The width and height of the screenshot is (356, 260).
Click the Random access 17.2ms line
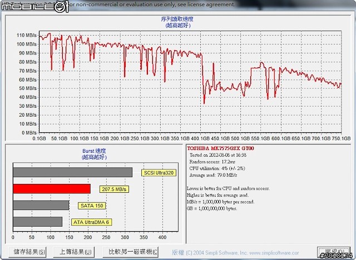tap(216, 161)
